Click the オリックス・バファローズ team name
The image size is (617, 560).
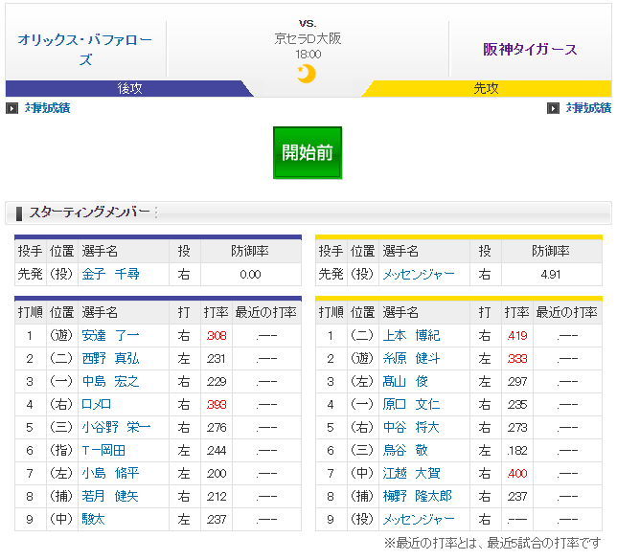pyautogui.click(x=85, y=49)
